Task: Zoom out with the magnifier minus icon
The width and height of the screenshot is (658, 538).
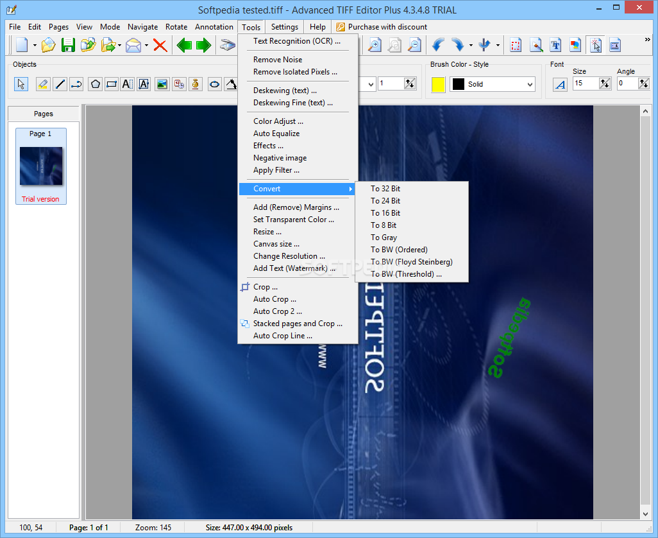Action: pyautogui.click(x=414, y=44)
